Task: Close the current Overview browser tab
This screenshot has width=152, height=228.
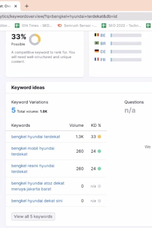Action: 16,6
